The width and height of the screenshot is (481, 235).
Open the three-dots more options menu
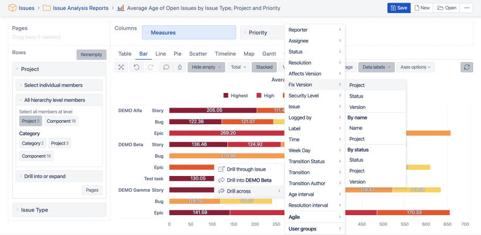466,8
